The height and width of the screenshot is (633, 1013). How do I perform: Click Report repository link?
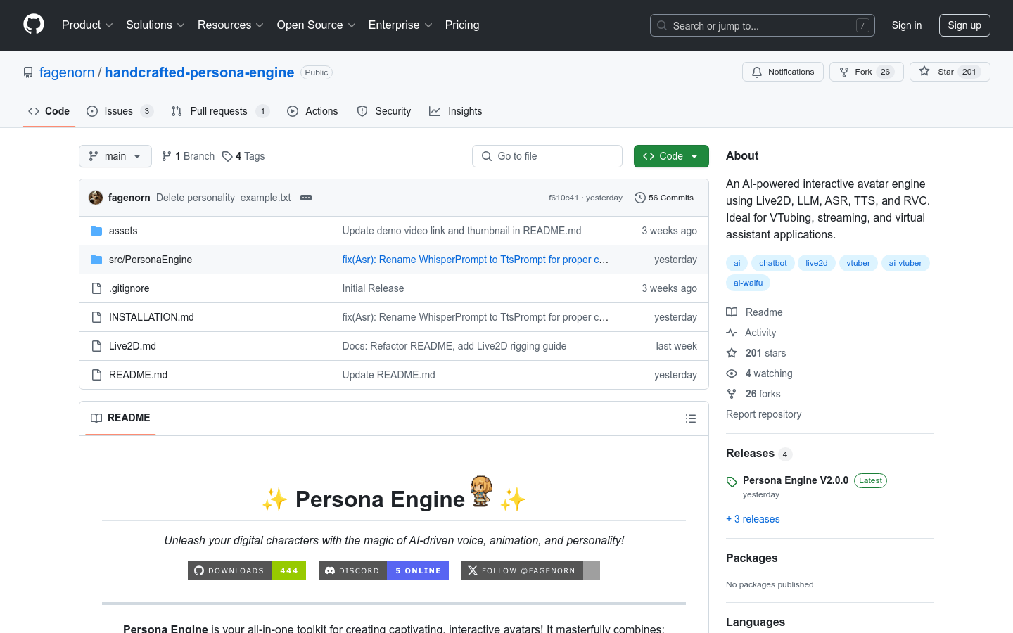764,414
